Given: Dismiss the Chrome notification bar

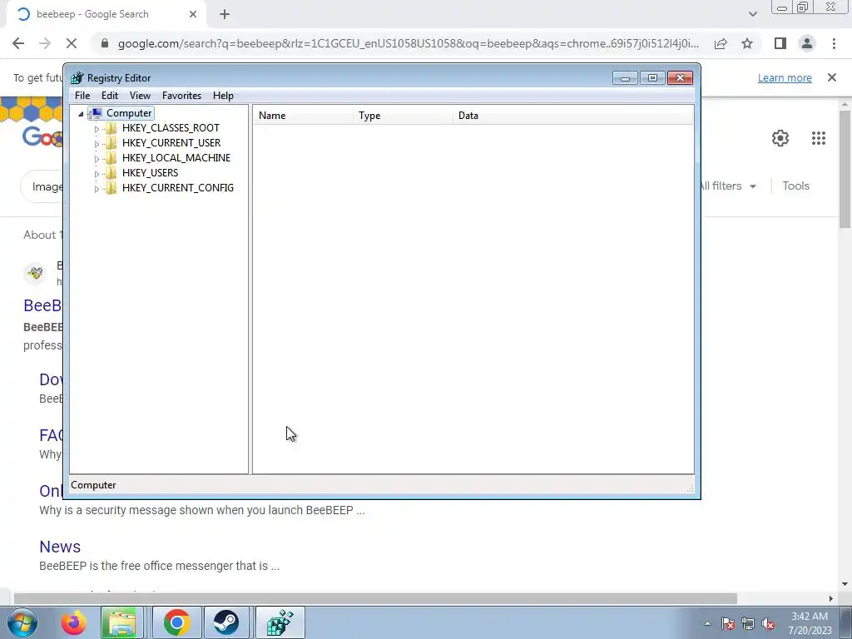Looking at the screenshot, I should (x=832, y=77).
